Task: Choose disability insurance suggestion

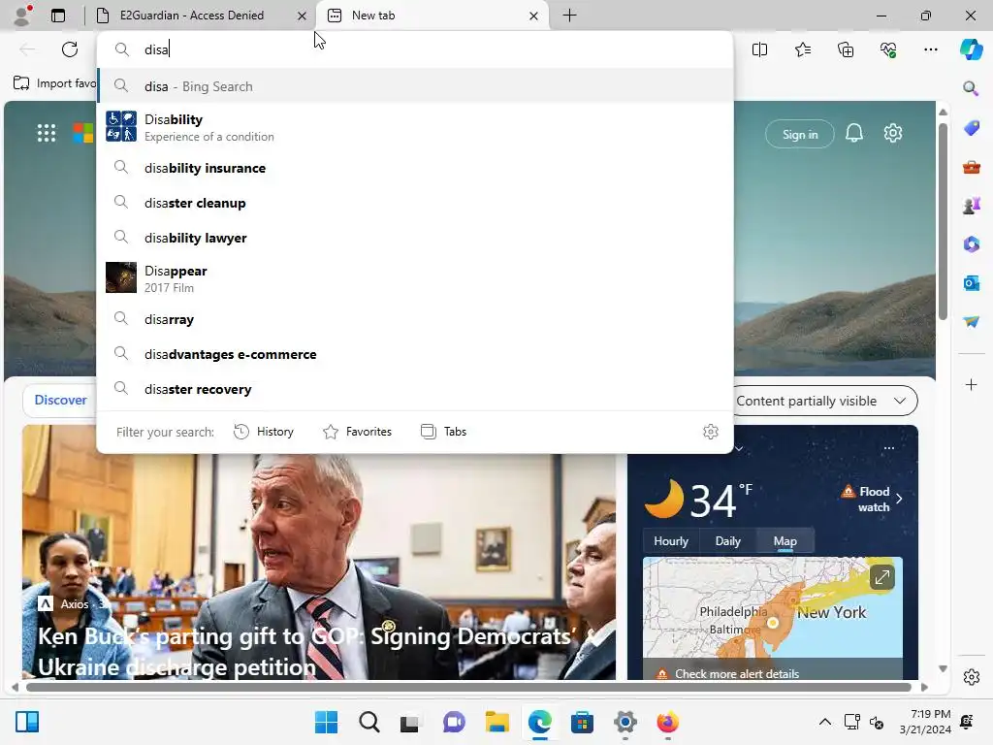Action: click(415, 168)
